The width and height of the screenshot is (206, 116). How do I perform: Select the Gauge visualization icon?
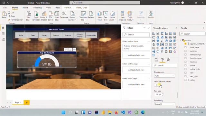[162, 44]
